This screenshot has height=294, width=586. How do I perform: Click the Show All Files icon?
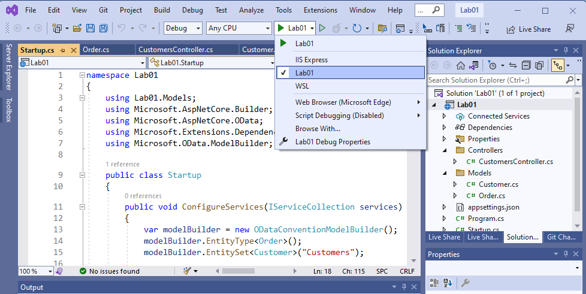click(x=539, y=66)
